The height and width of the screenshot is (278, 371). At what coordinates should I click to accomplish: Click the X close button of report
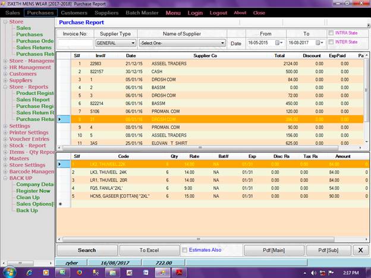tap(360, 250)
